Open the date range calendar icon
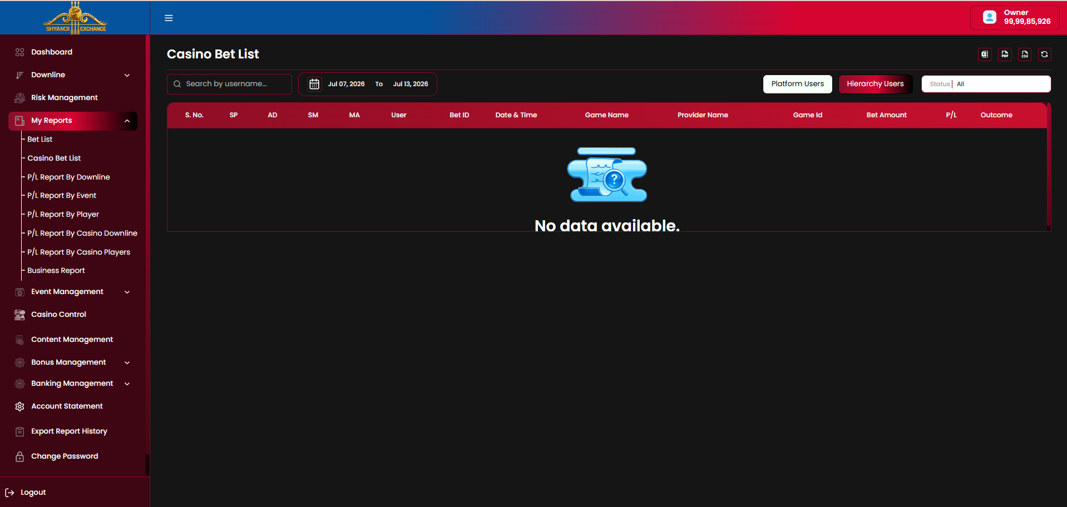Image resolution: width=1067 pixels, height=507 pixels. [x=314, y=84]
